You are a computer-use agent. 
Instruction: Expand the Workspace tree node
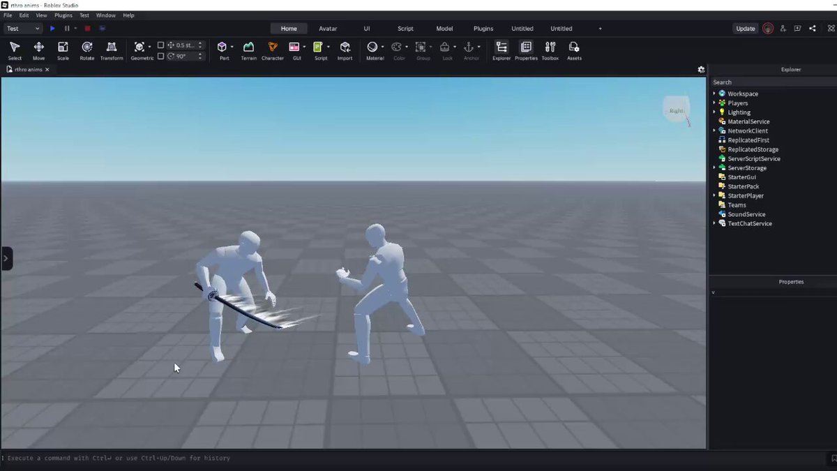click(714, 94)
